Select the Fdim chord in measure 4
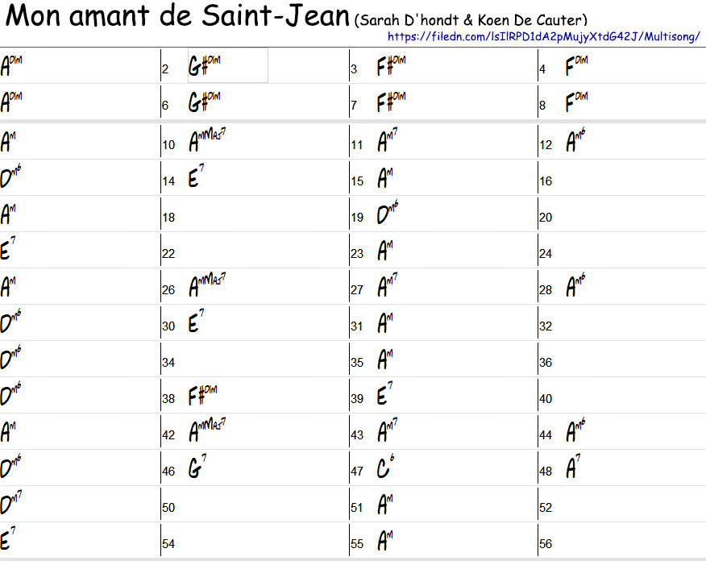 pyautogui.click(x=577, y=66)
